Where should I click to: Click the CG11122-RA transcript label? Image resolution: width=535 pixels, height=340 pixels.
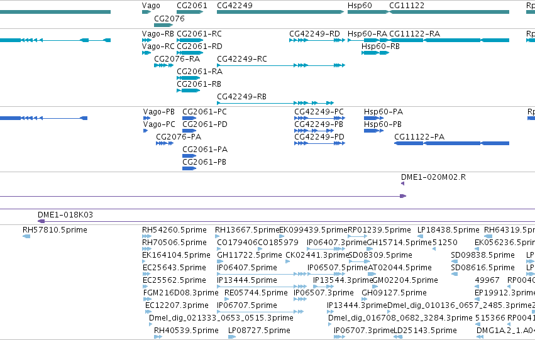click(x=414, y=34)
